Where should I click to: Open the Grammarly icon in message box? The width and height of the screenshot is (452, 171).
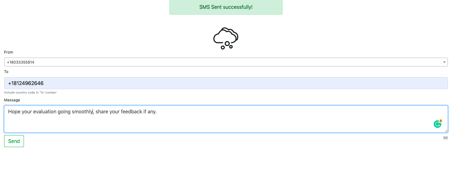[437, 124]
